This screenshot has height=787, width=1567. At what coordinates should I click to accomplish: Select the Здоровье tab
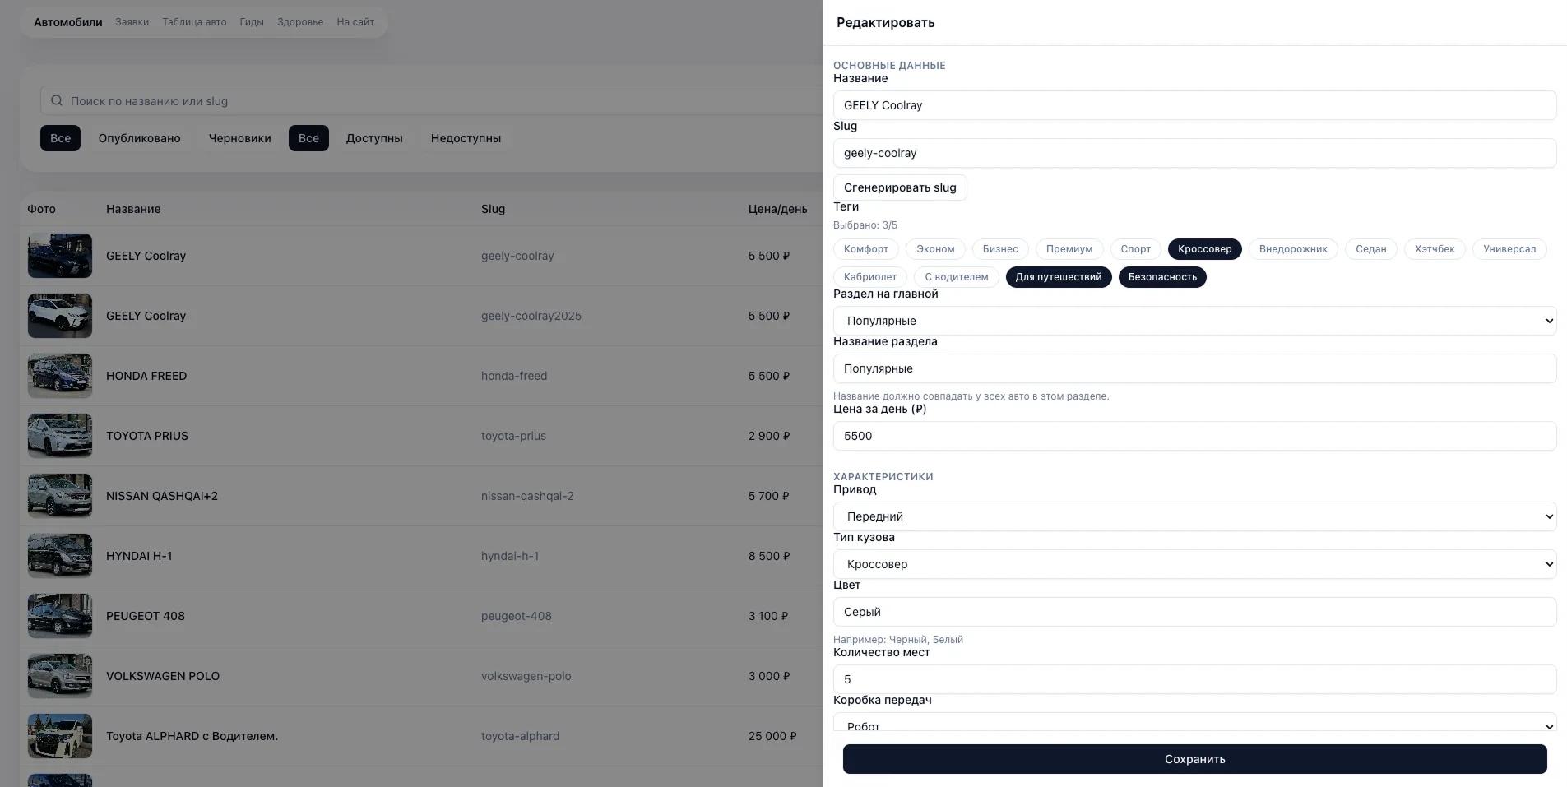300,22
